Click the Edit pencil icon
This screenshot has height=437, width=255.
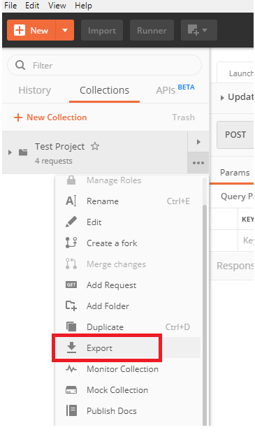71,222
